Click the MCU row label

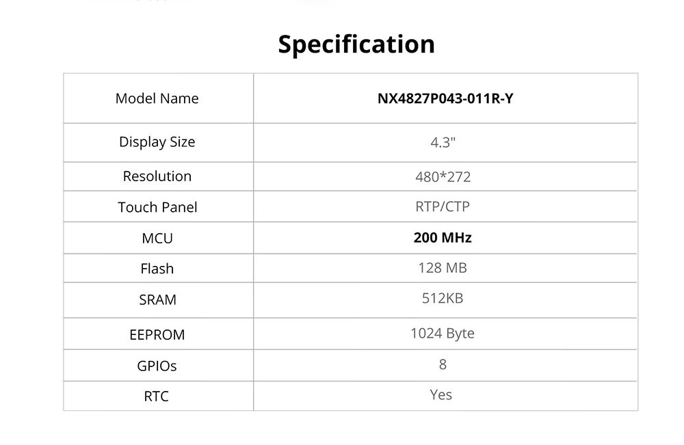tap(157, 239)
